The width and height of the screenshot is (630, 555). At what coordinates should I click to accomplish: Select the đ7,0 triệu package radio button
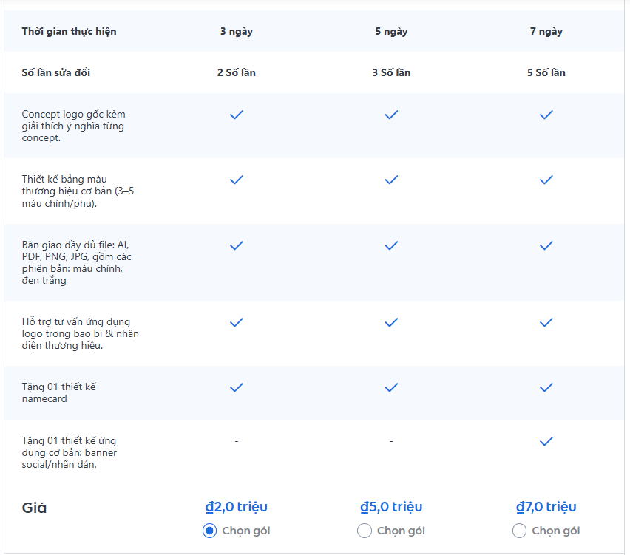pos(519,531)
